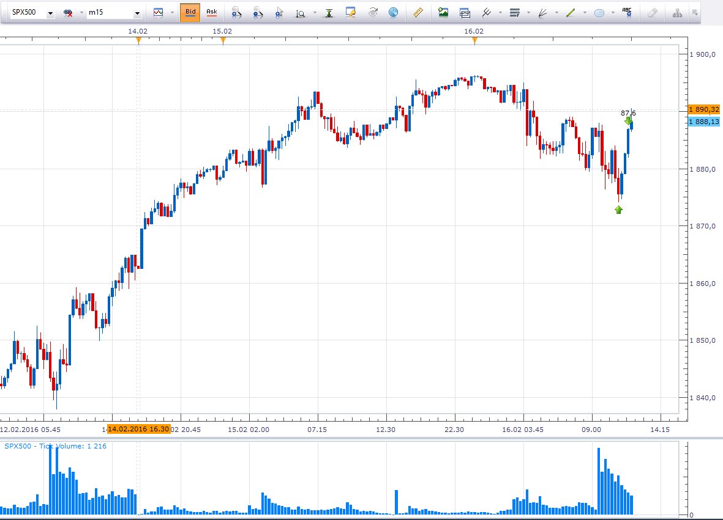The width and height of the screenshot is (723, 520).
Task: Click the green up arrow trade marker
Action: (619, 210)
